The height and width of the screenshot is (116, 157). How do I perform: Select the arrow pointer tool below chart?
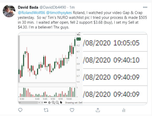click(x=61, y=103)
